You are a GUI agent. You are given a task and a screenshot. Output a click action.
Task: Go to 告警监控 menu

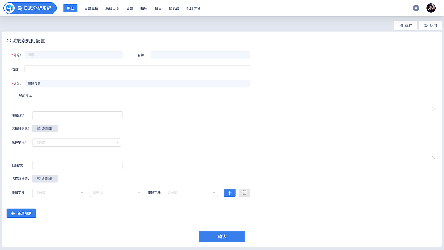click(x=91, y=8)
